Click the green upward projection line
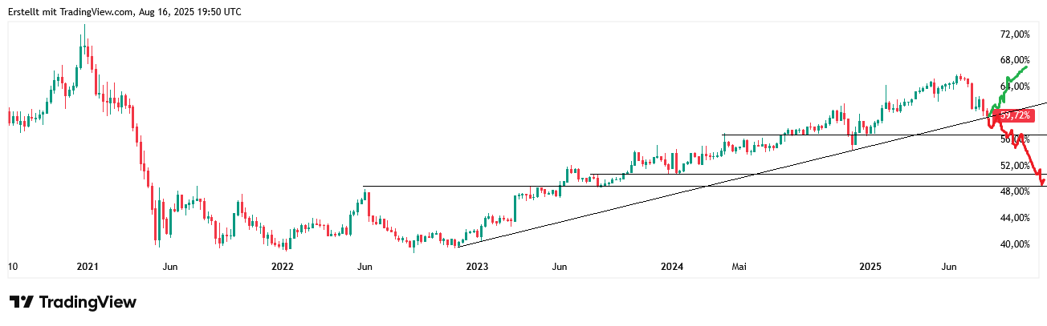 pyautogui.click(x=1013, y=80)
